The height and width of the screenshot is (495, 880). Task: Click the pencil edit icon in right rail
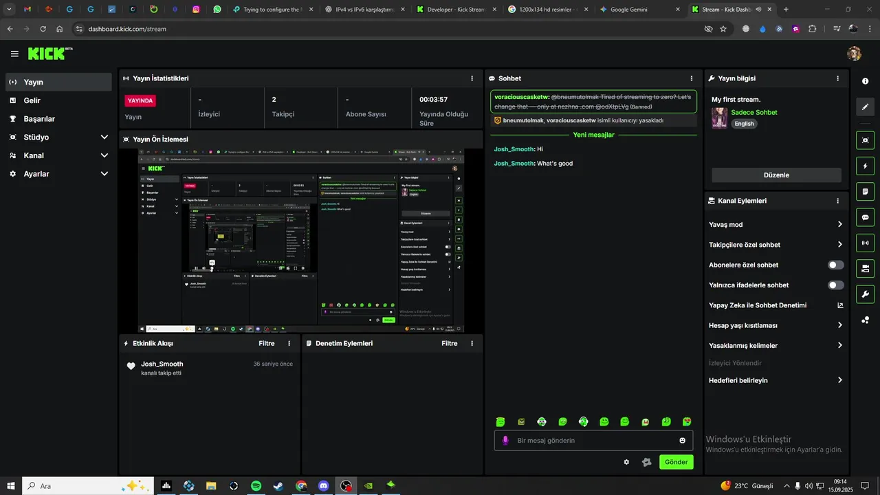coord(866,107)
